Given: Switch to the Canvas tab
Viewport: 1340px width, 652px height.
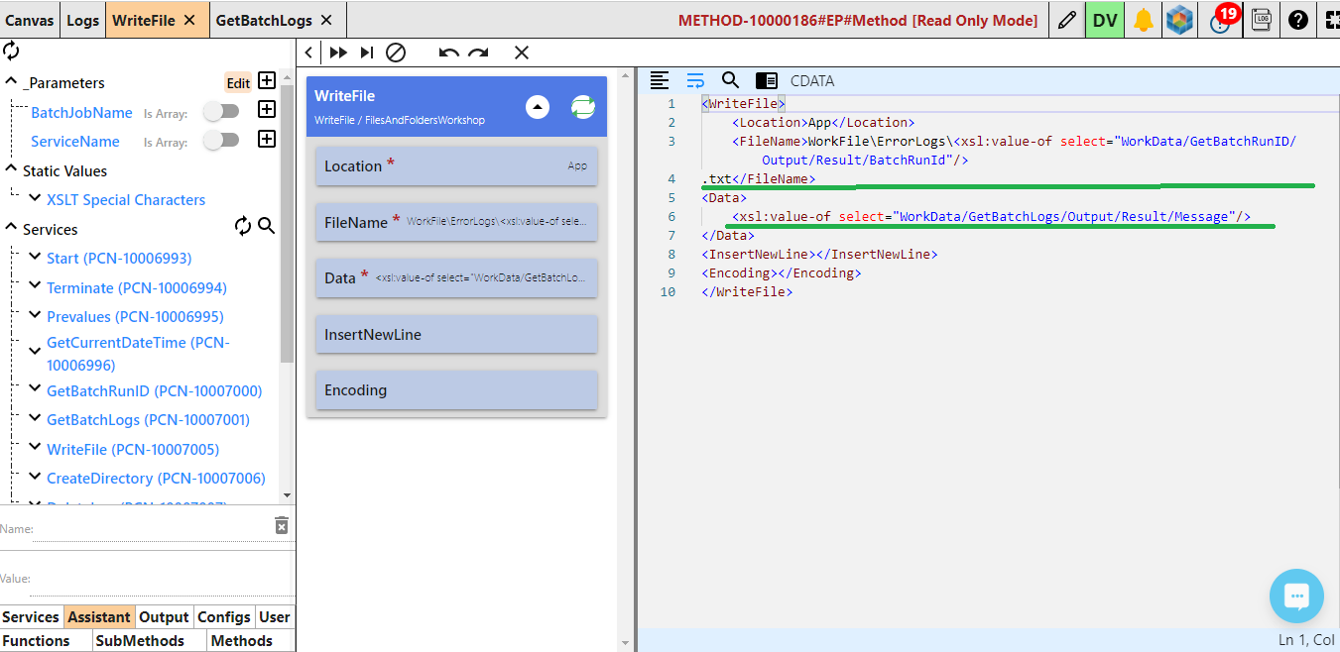Looking at the screenshot, I should coord(30,20).
